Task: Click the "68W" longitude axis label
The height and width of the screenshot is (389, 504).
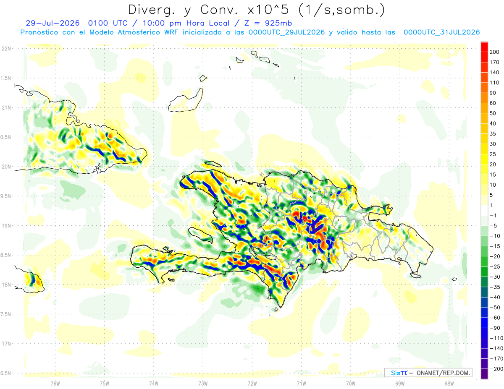Action: [449, 383]
